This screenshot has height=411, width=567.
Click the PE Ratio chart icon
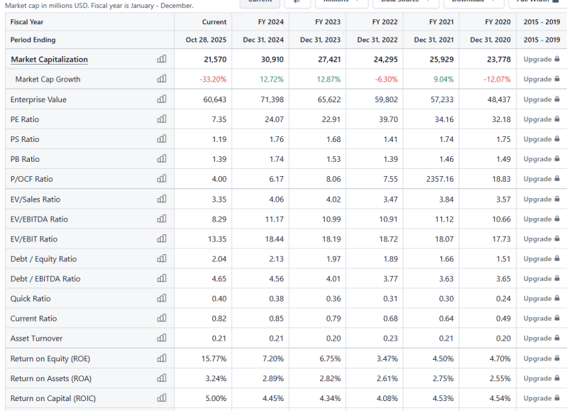161,119
